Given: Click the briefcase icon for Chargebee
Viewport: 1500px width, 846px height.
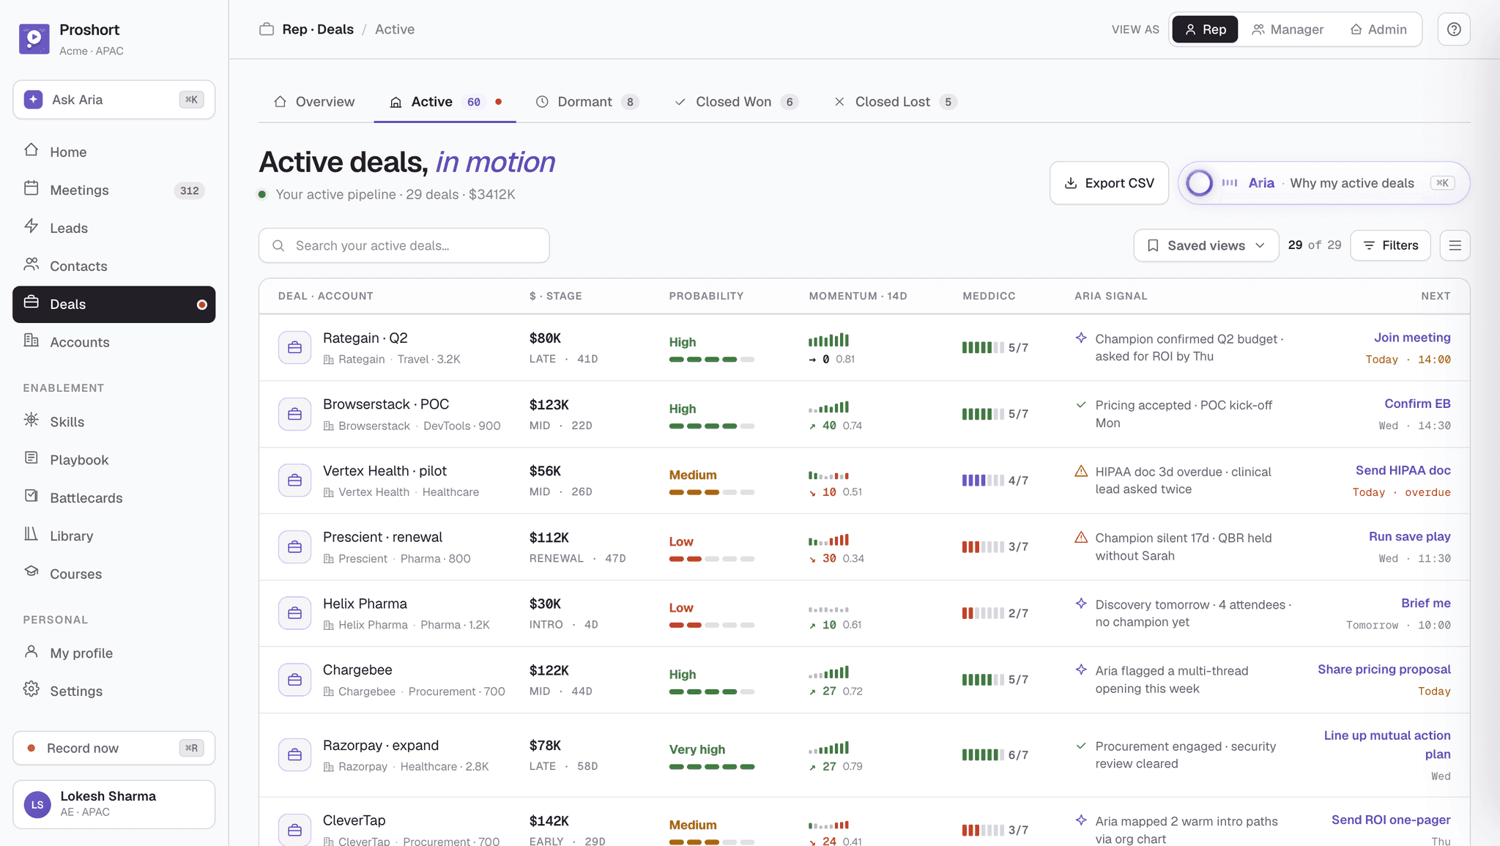Looking at the screenshot, I should click(294, 680).
